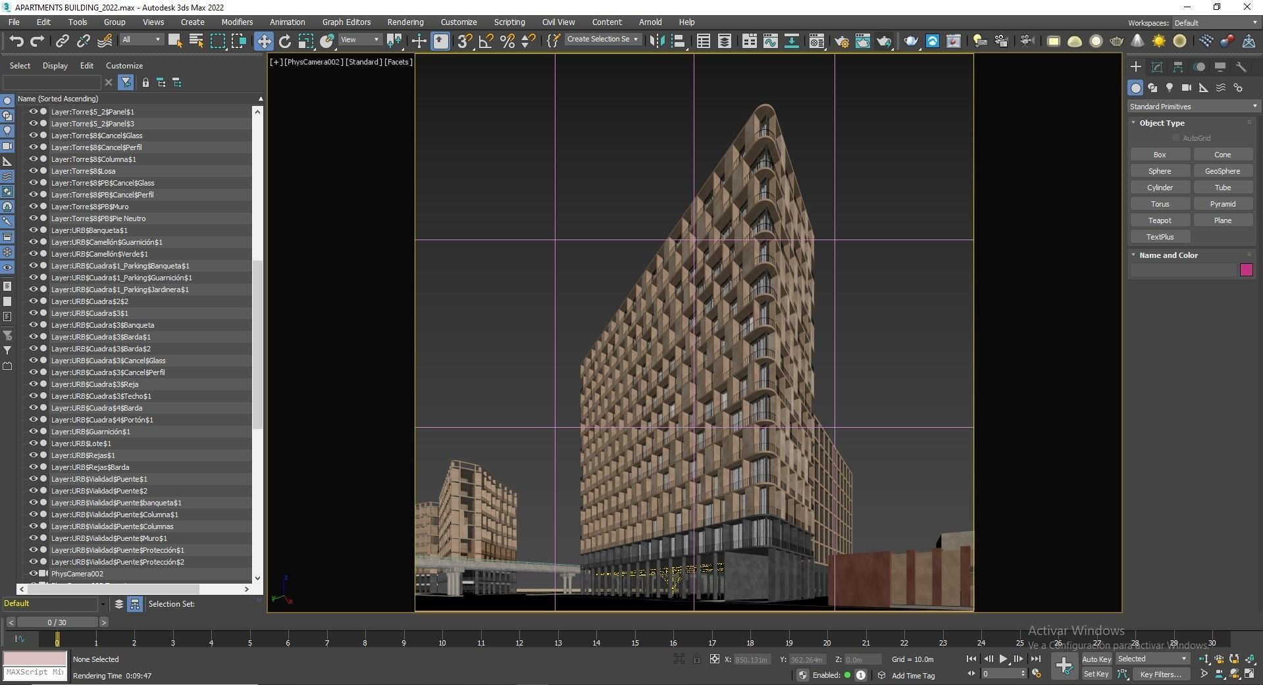Switch to Cameras create category
The height and width of the screenshot is (685, 1263).
point(1187,88)
